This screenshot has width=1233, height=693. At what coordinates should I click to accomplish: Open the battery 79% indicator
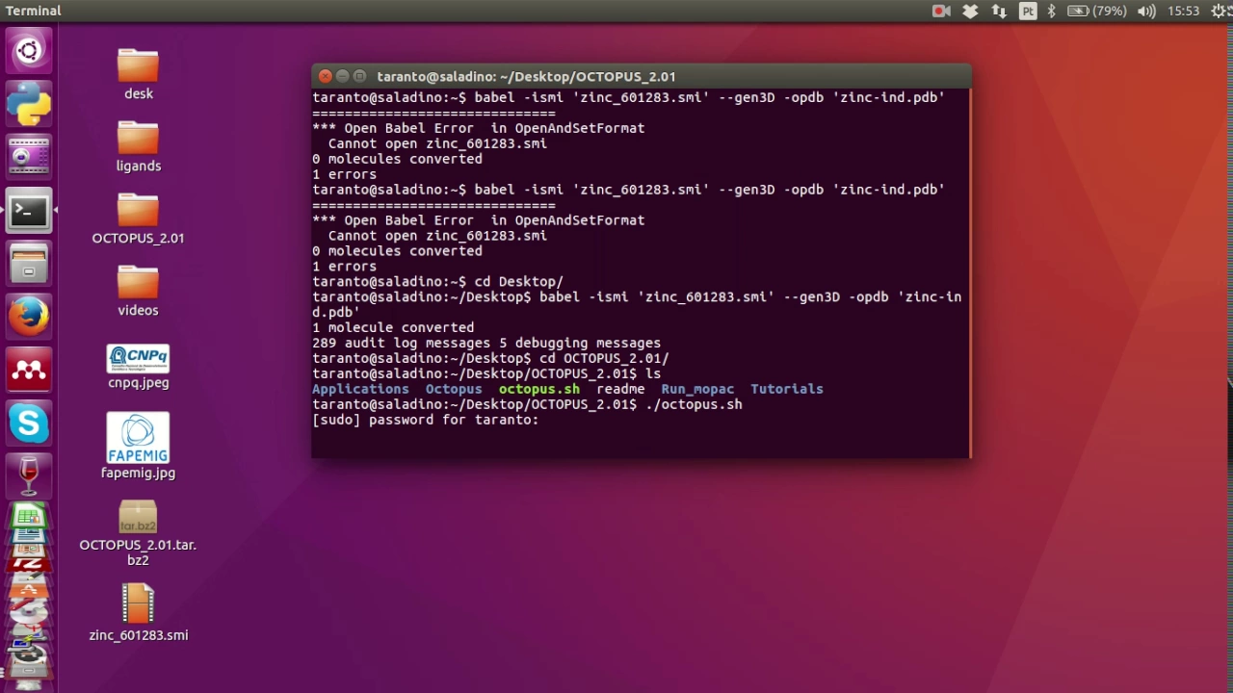(1097, 11)
